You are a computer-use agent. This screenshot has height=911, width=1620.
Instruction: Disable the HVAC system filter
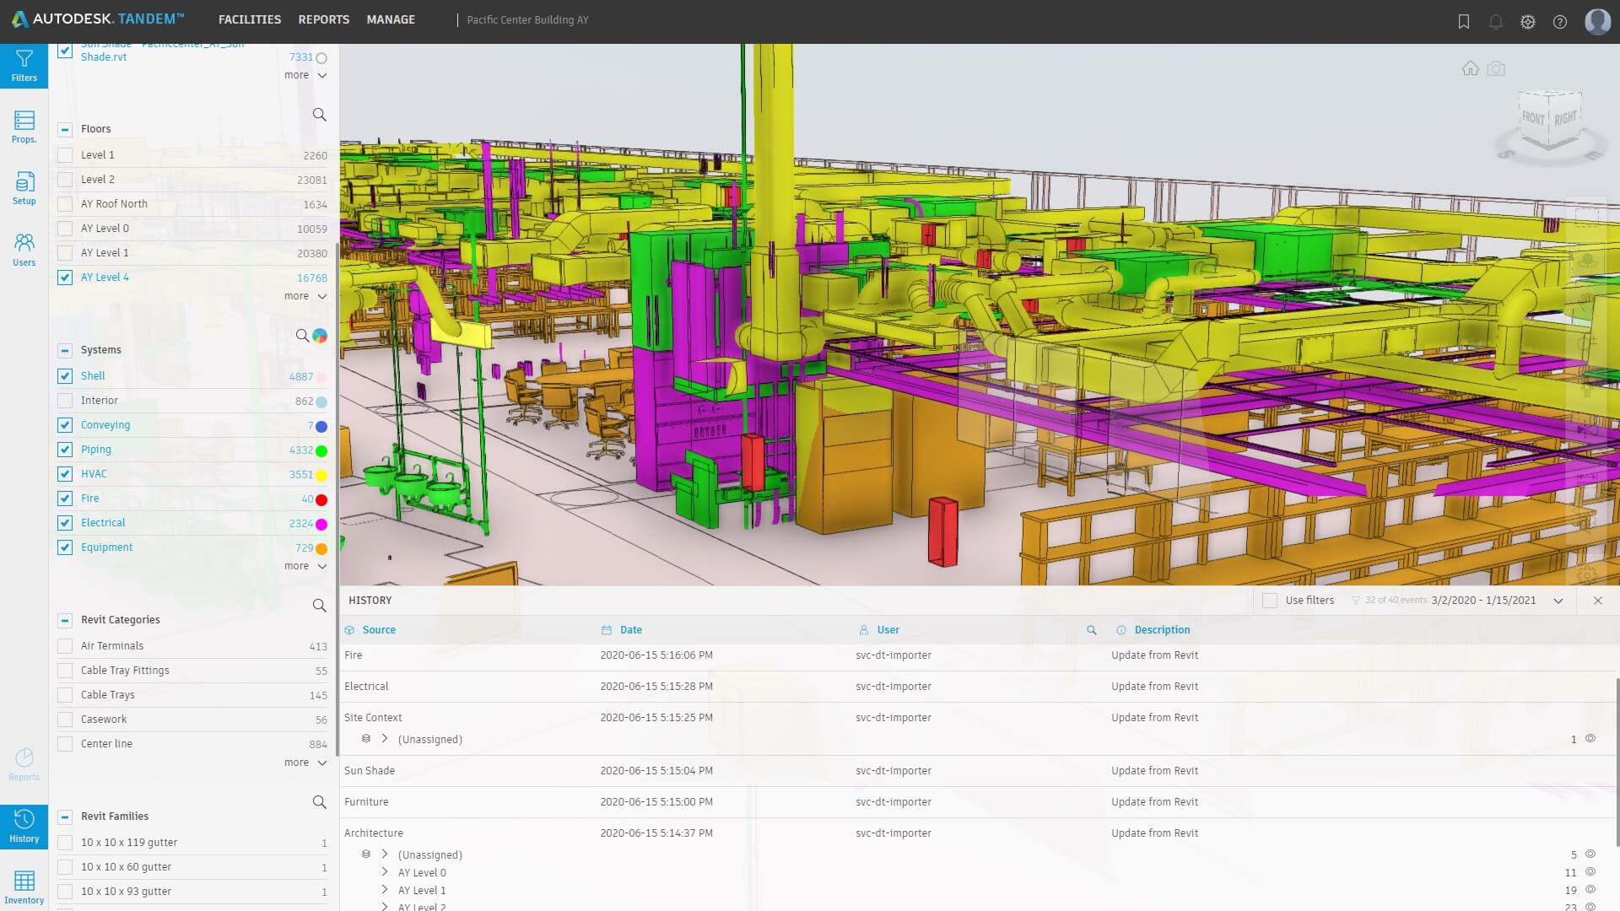[65, 474]
